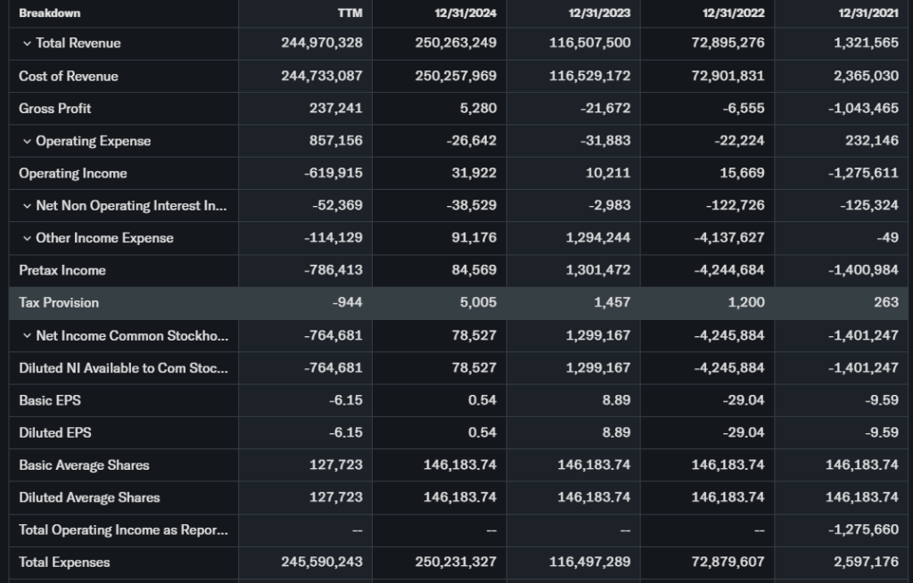Click the Cost of Revenue row label
Viewport: 913px width, 583px height.
pyautogui.click(x=68, y=77)
